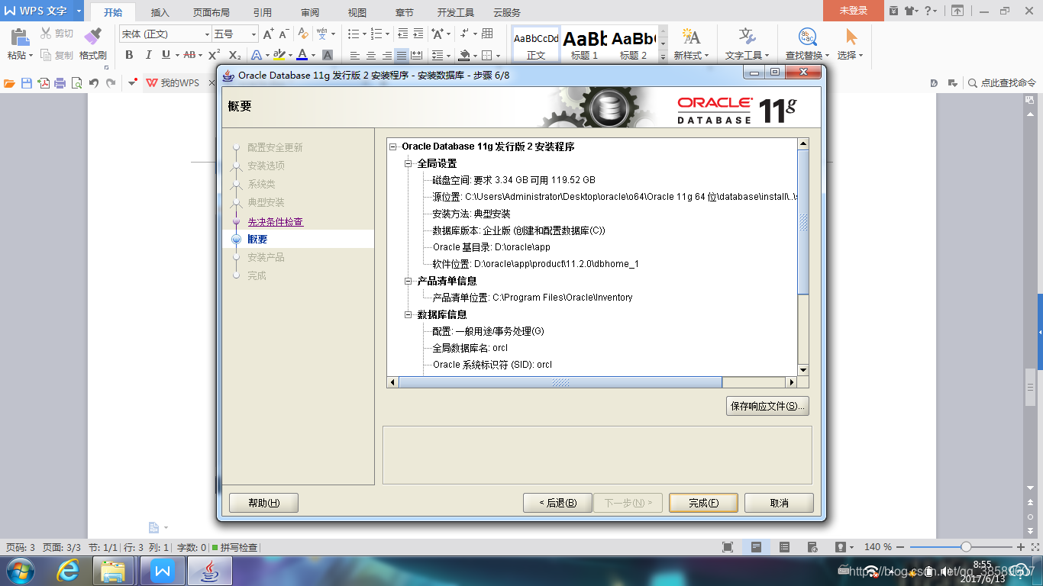Apply subscript X₂ formatting
Viewport: 1043px width, 586px height.
point(235,55)
